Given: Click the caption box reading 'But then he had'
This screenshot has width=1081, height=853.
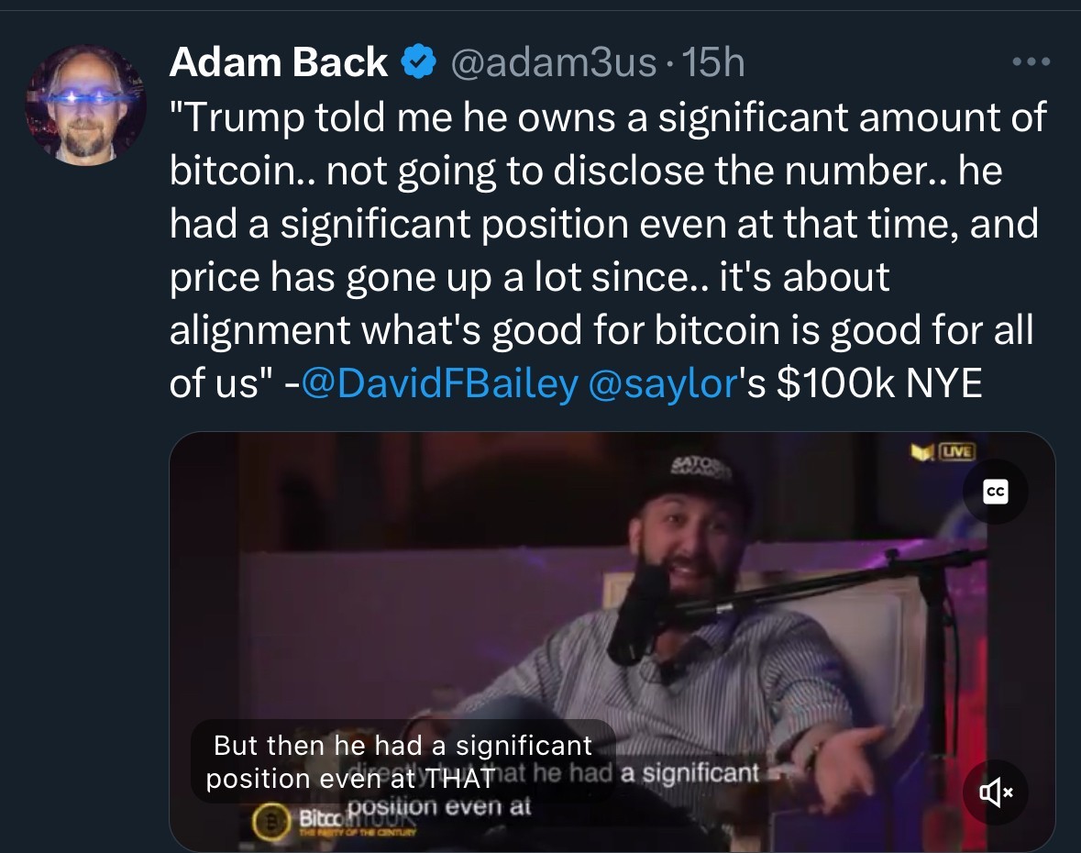Looking at the screenshot, I should tap(402, 761).
